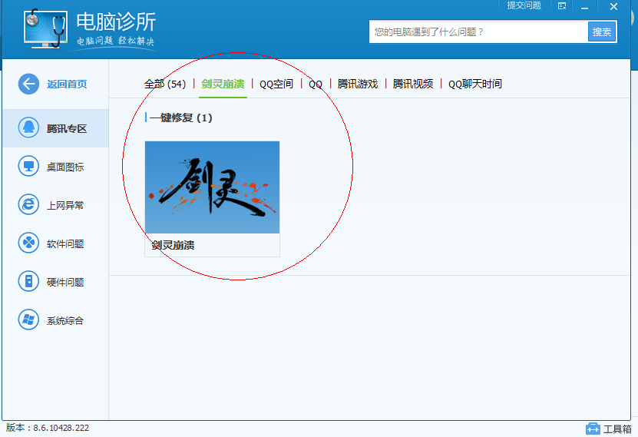Focus the 您的电脑遇到了什么问题 search field
The width and height of the screenshot is (638, 437).
(x=478, y=31)
